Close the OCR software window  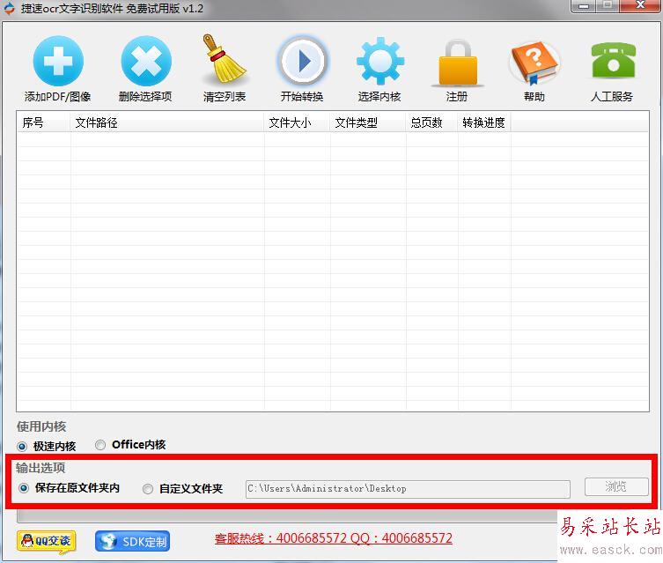tap(641, 6)
